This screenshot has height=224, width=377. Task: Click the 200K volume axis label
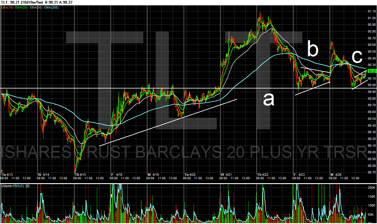click(371, 188)
